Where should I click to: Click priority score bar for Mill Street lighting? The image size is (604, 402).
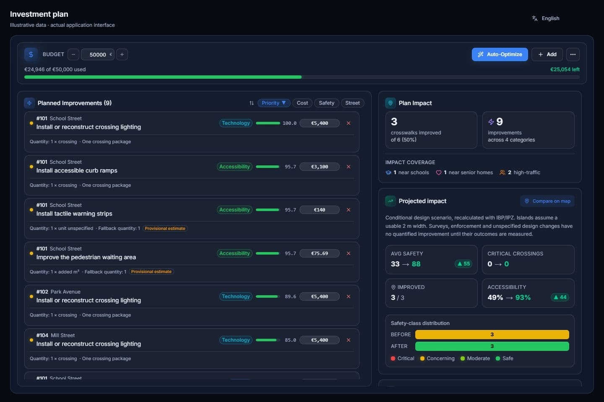click(268, 340)
